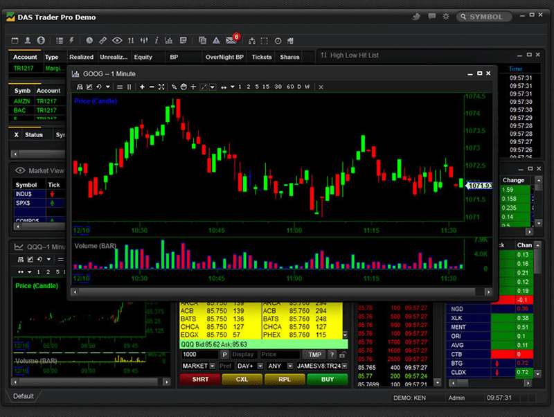Open the zoom-to-fit tool in the GOOG chart
Viewport: 554px width, 417px height.
click(x=163, y=87)
